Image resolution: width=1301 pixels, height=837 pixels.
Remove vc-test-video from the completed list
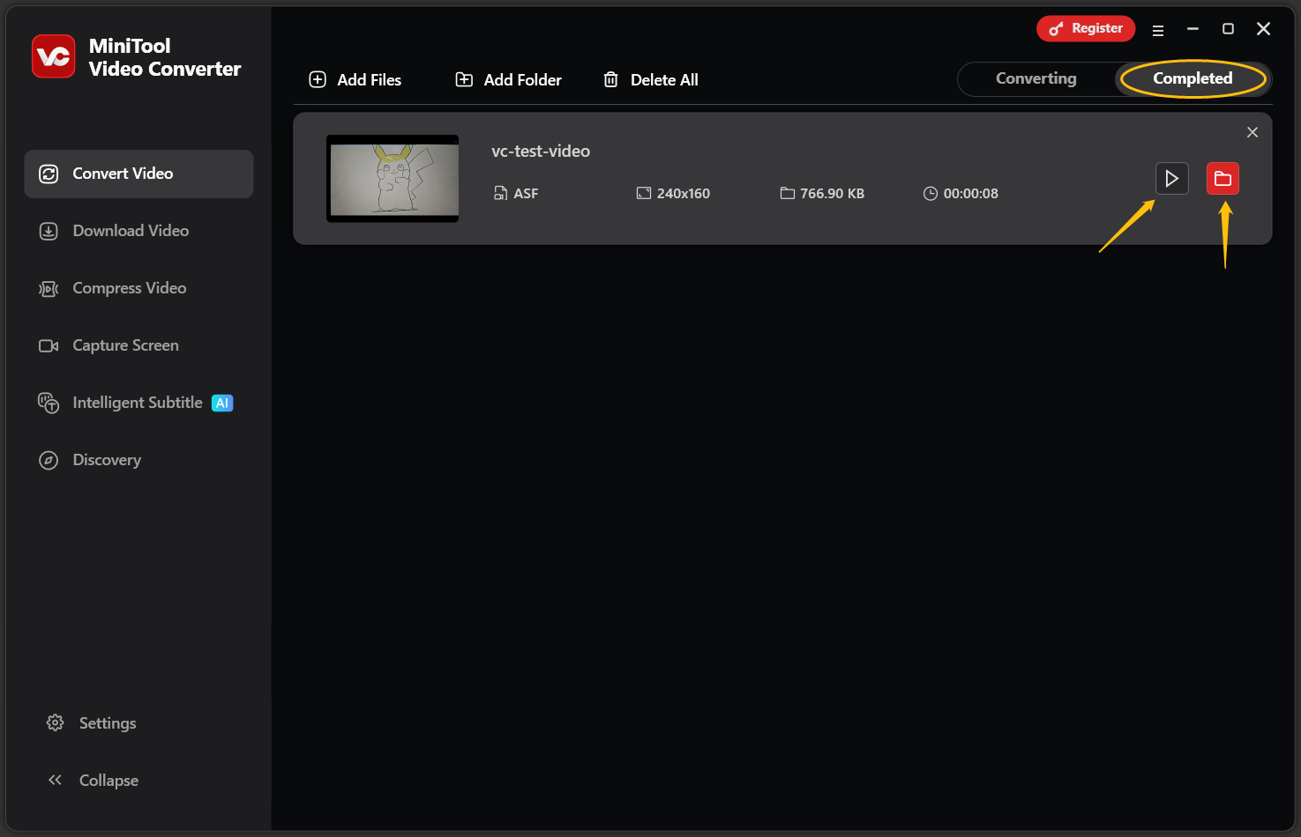click(x=1252, y=132)
